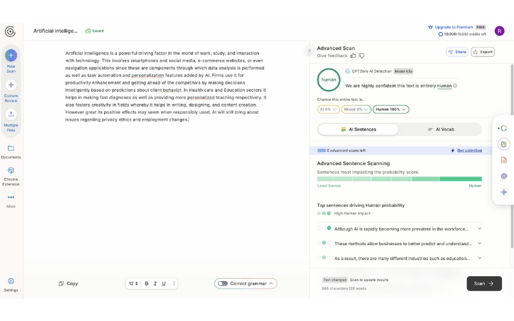Click the 10,000/10,000 credits left text
Viewport: 514px width, 321px height.
(465, 34)
